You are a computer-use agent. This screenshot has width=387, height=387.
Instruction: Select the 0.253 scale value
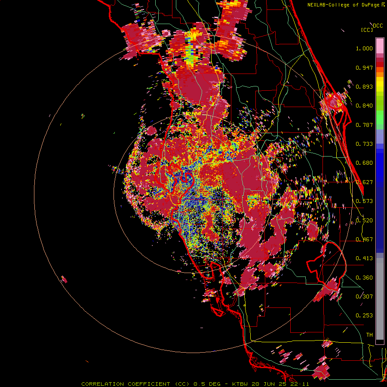coord(364,316)
